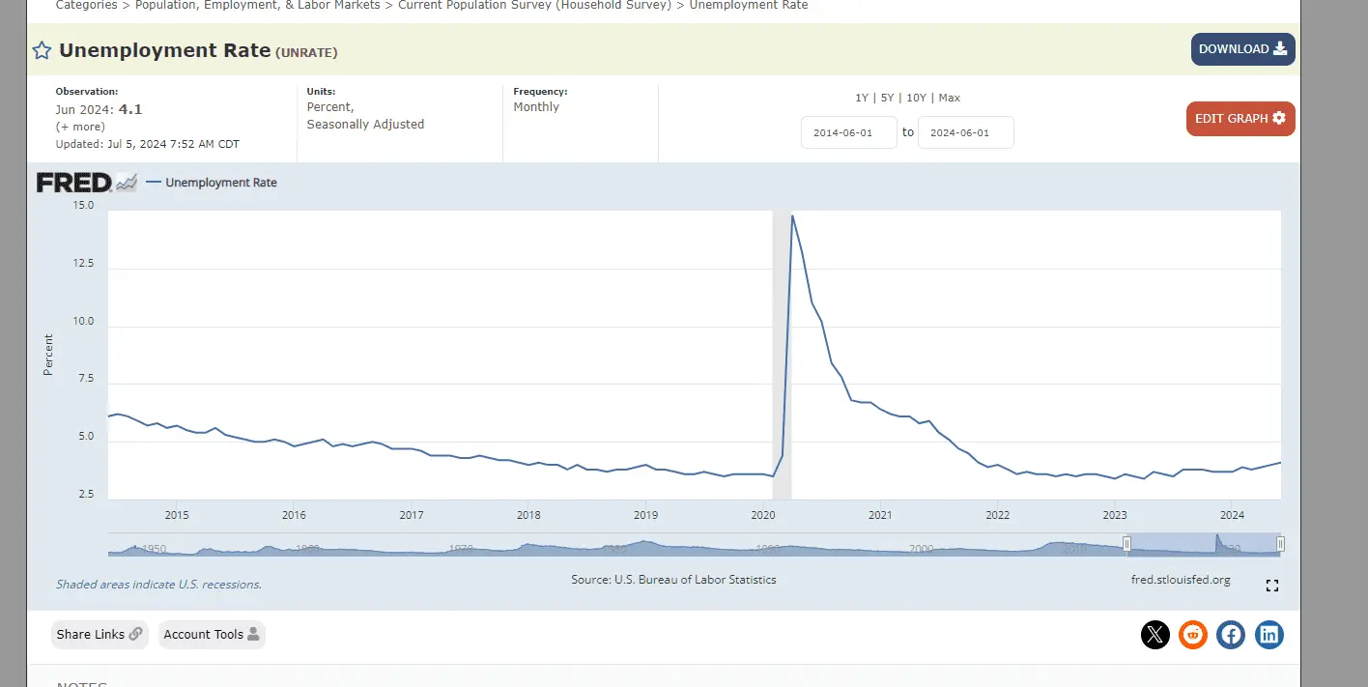This screenshot has width=1368, height=687.
Task: Click the favorite star icon beside Unemployment Rate
Action: coord(42,51)
